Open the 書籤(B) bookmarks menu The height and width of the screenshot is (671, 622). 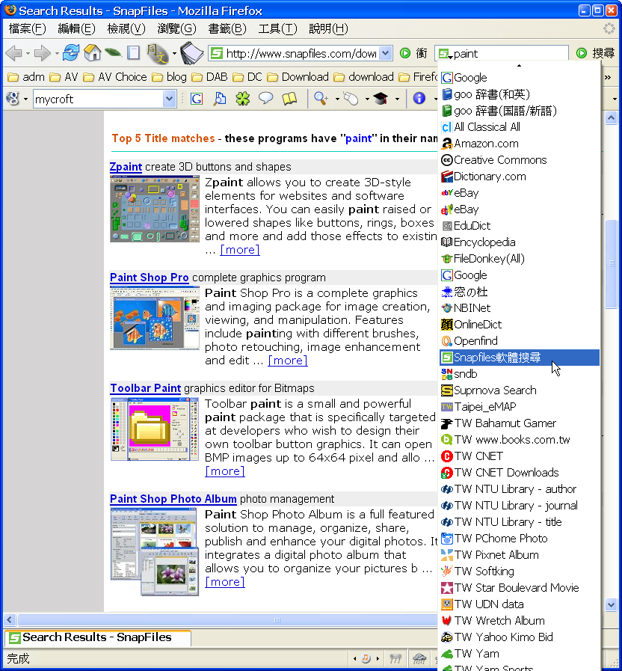pos(227,28)
